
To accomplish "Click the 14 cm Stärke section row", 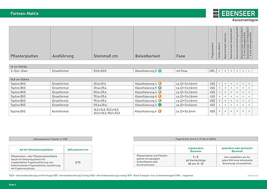I will point(133,67).
